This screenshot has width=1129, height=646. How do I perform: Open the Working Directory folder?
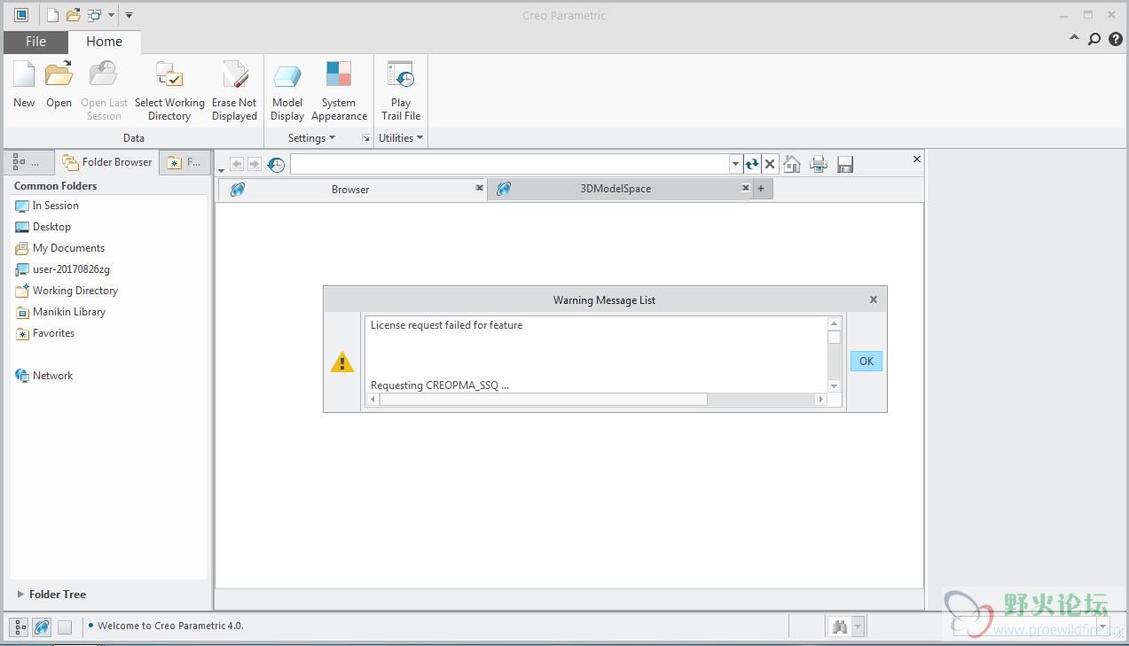point(67,291)
